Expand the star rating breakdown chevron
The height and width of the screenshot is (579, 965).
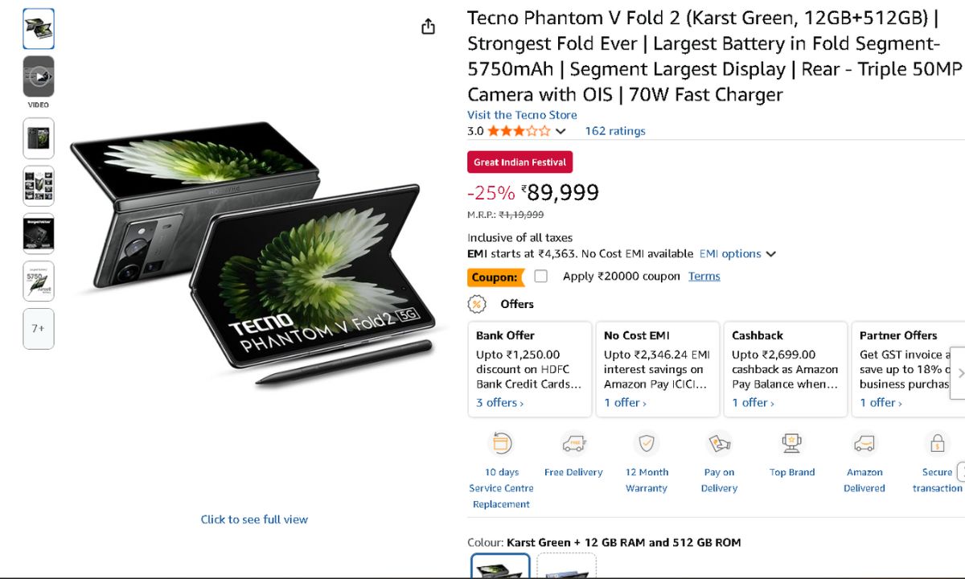(x=561, y=131)
